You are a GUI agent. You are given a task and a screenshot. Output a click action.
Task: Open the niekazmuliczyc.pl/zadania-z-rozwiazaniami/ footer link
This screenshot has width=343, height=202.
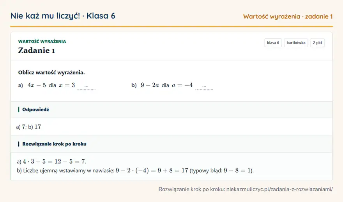(279, 189)
